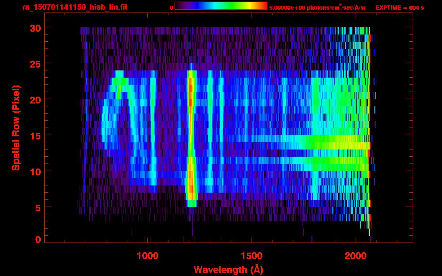Select the EXPTIME = 604 s label

pos(400,8)
